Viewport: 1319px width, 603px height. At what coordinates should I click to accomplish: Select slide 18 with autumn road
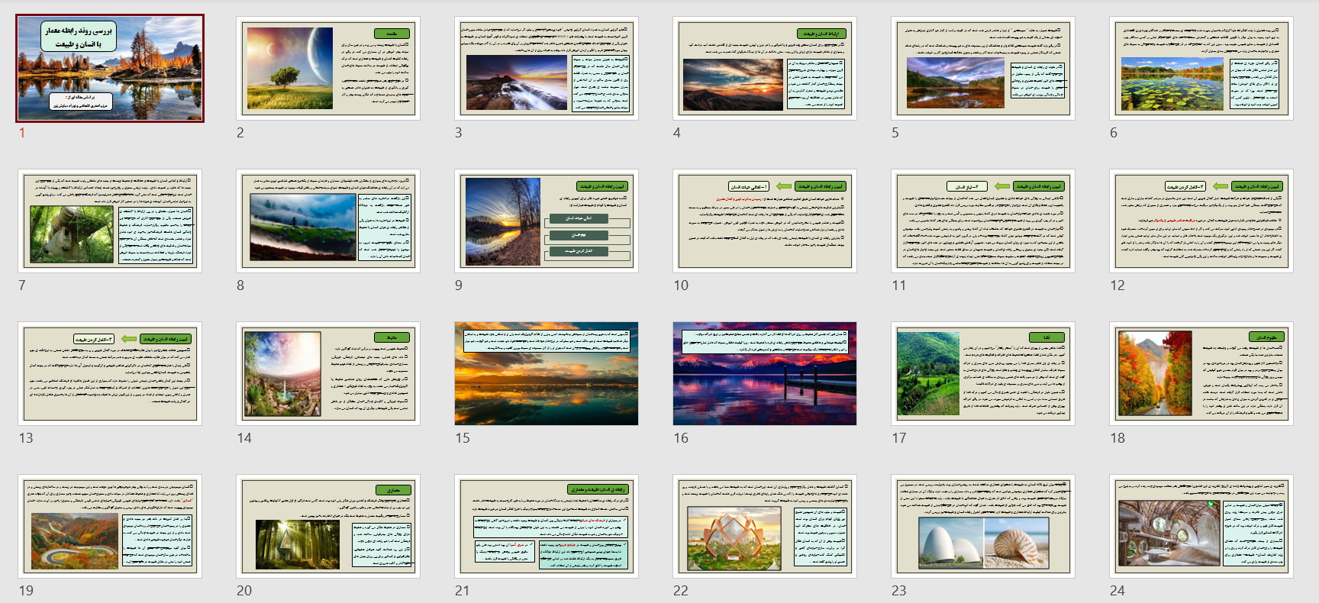click(1201, 373)
